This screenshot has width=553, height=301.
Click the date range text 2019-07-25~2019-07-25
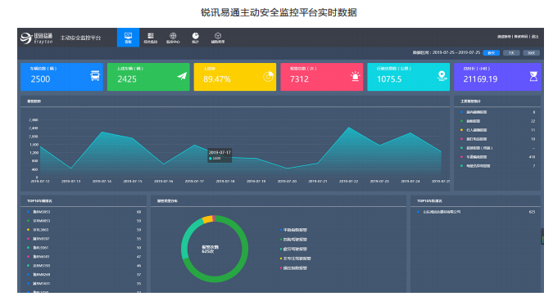(456, 52)
